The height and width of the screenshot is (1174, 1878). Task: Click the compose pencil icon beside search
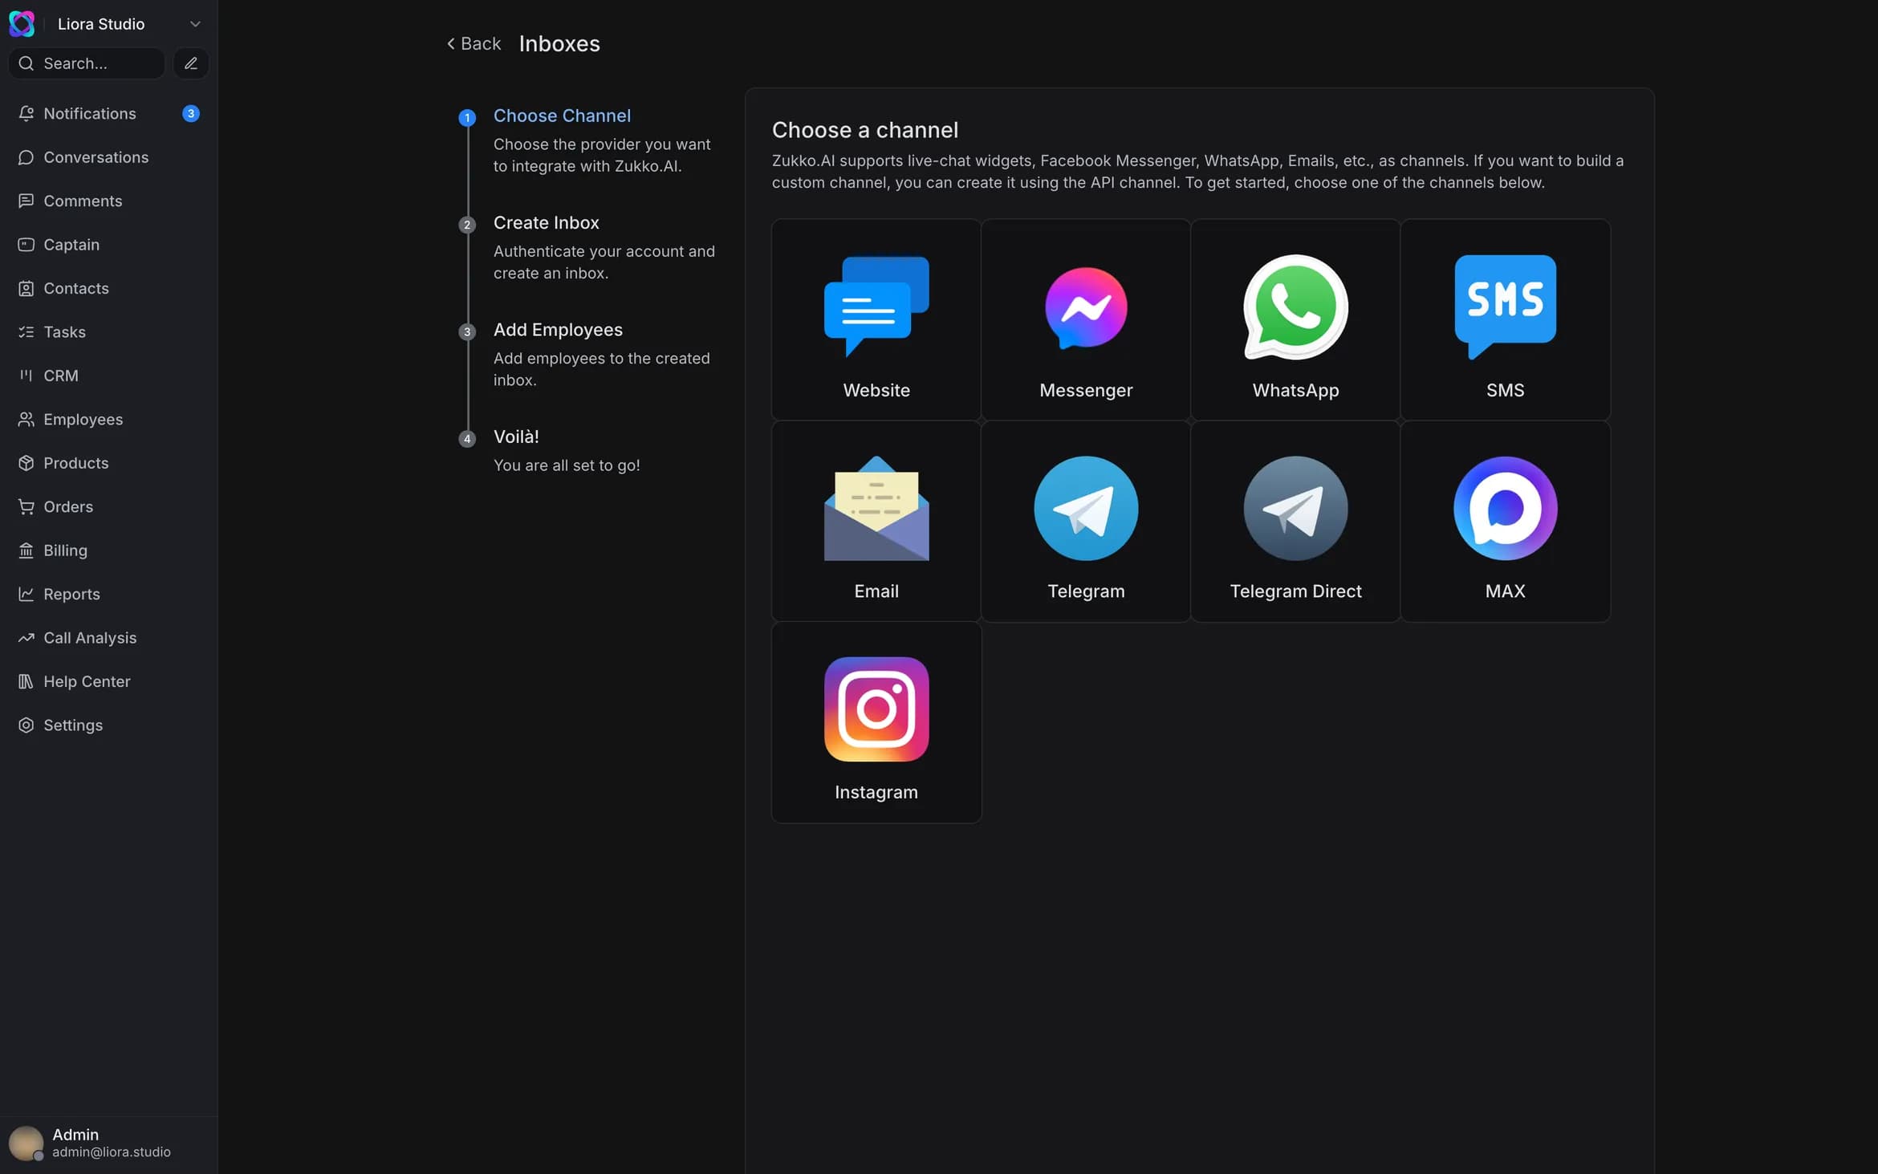pyautogui.click(x=191, y=63)
